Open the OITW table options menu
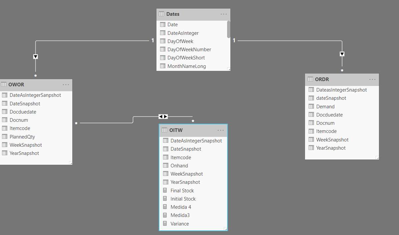 [221, 130]
